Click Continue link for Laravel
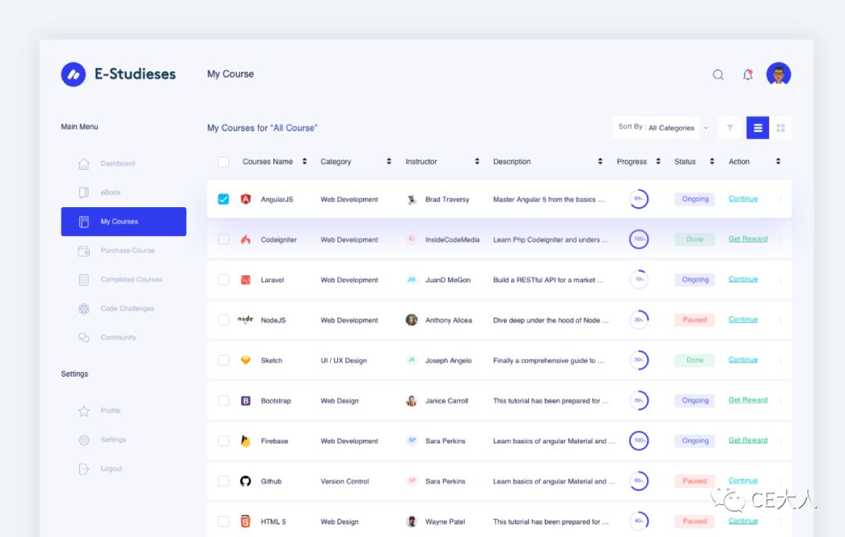Viewport: 845px width, 537px height. pos(743,280)
